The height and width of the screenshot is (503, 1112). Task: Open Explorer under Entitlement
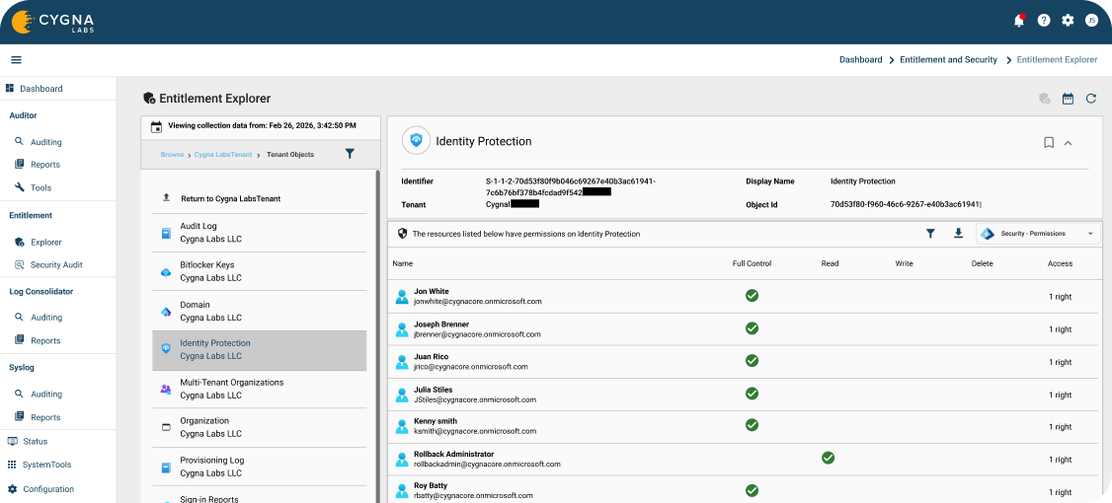(46, 243)
